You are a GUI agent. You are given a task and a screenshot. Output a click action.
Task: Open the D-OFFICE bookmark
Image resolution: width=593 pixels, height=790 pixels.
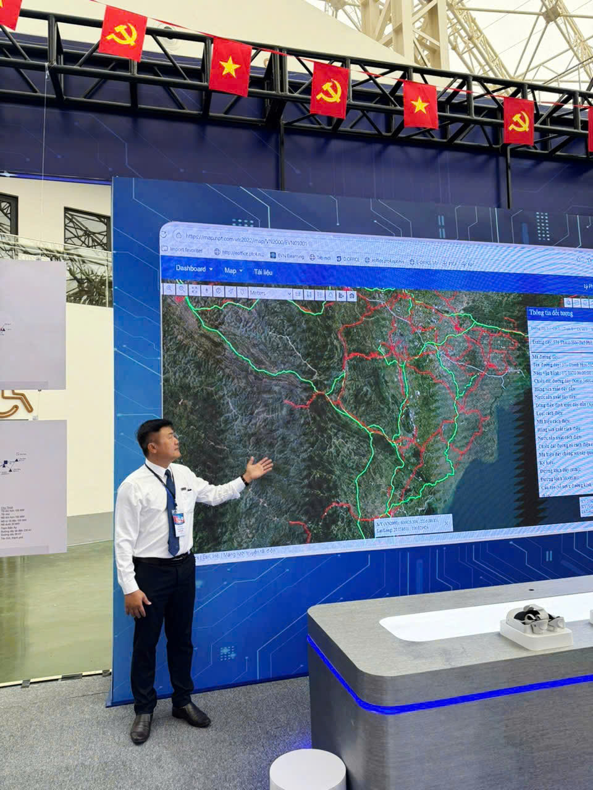pyautogui.click(x=348, y=259)
